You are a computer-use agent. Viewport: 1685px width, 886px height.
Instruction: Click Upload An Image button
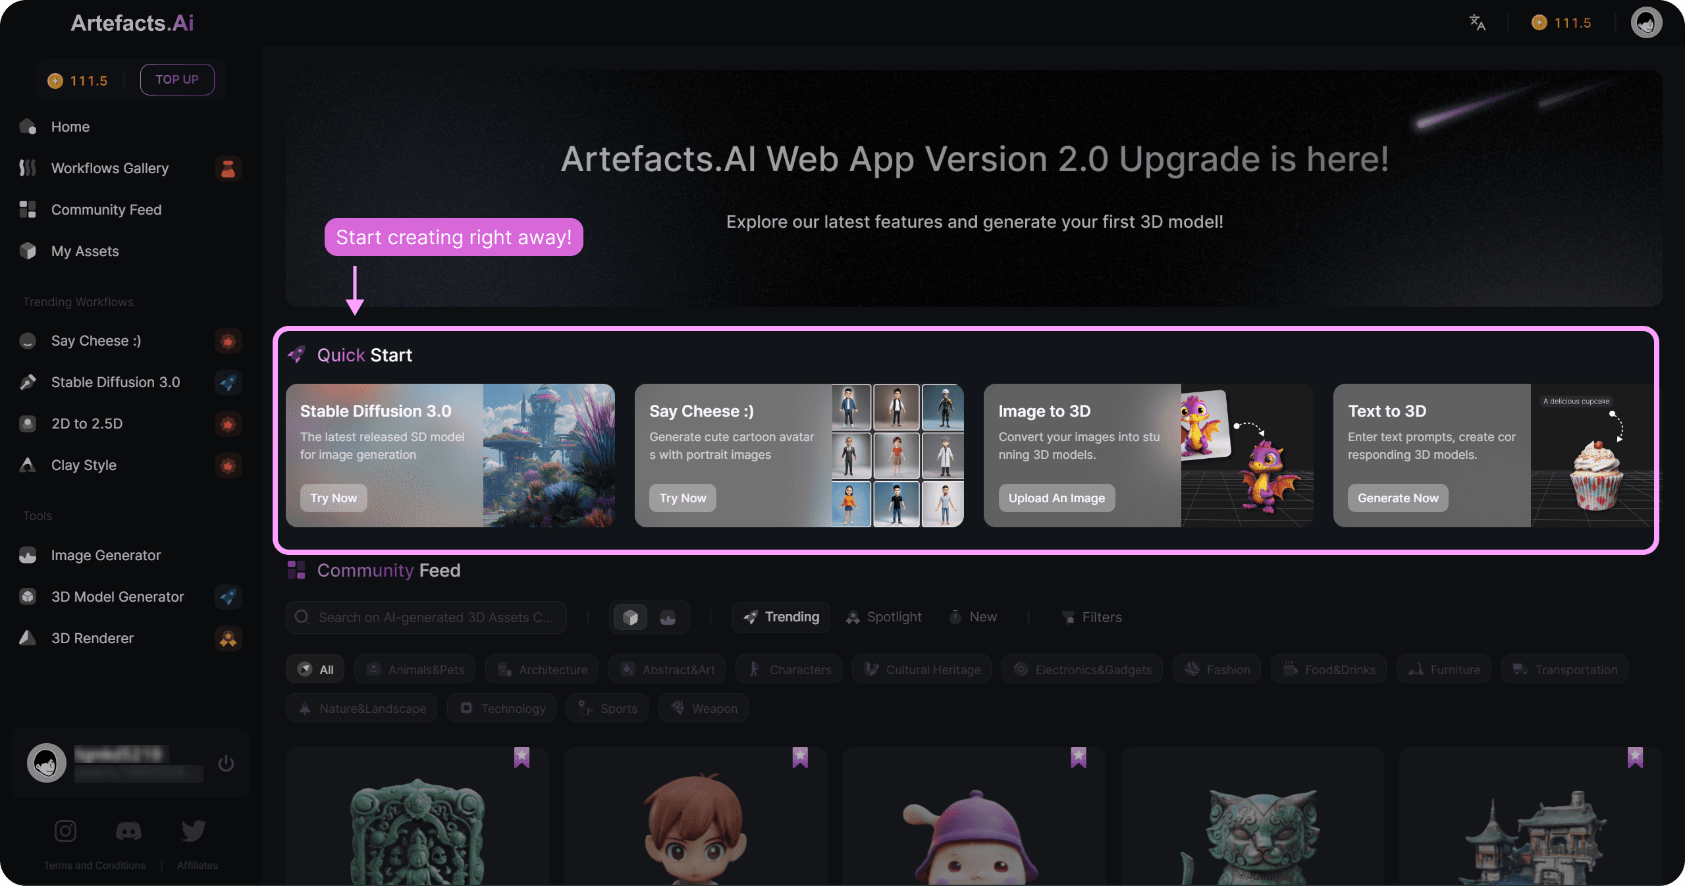[x=1057, y=498]
